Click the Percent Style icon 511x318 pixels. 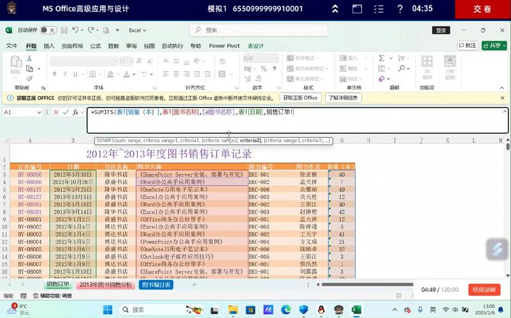(264, 69)
